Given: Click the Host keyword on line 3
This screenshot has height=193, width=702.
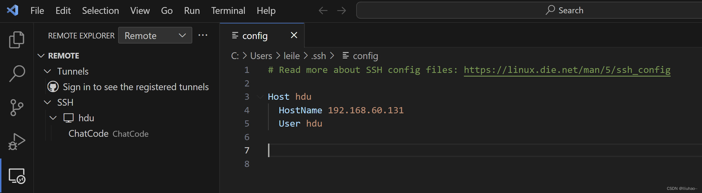Looking at the screenshot, I should pyautogui.click(x=278, y=97).
